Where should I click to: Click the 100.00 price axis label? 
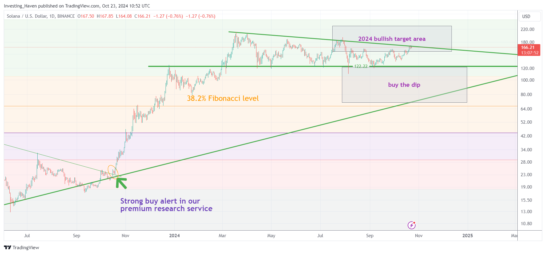coord(527,80)
